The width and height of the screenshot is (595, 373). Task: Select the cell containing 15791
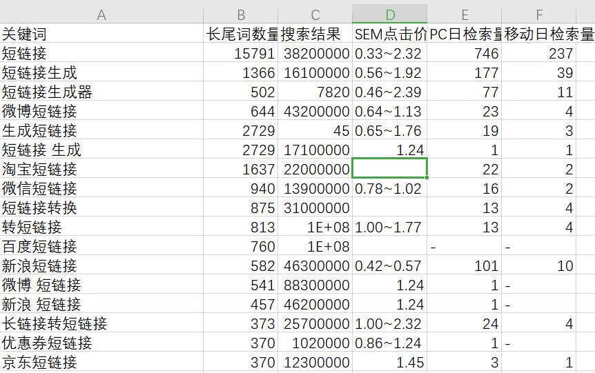[x=241, y=53]
